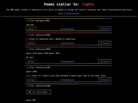Click the '@user-1209' mention

(x=31, y=72)
